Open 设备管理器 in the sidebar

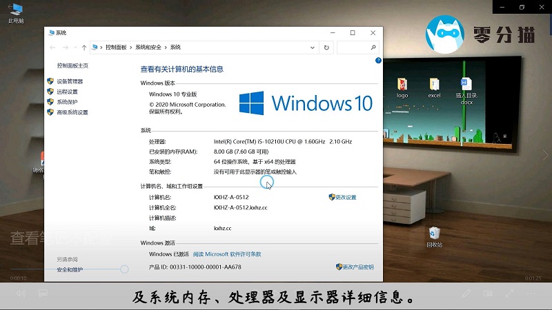pyautogui.click(x=70, y=81)
